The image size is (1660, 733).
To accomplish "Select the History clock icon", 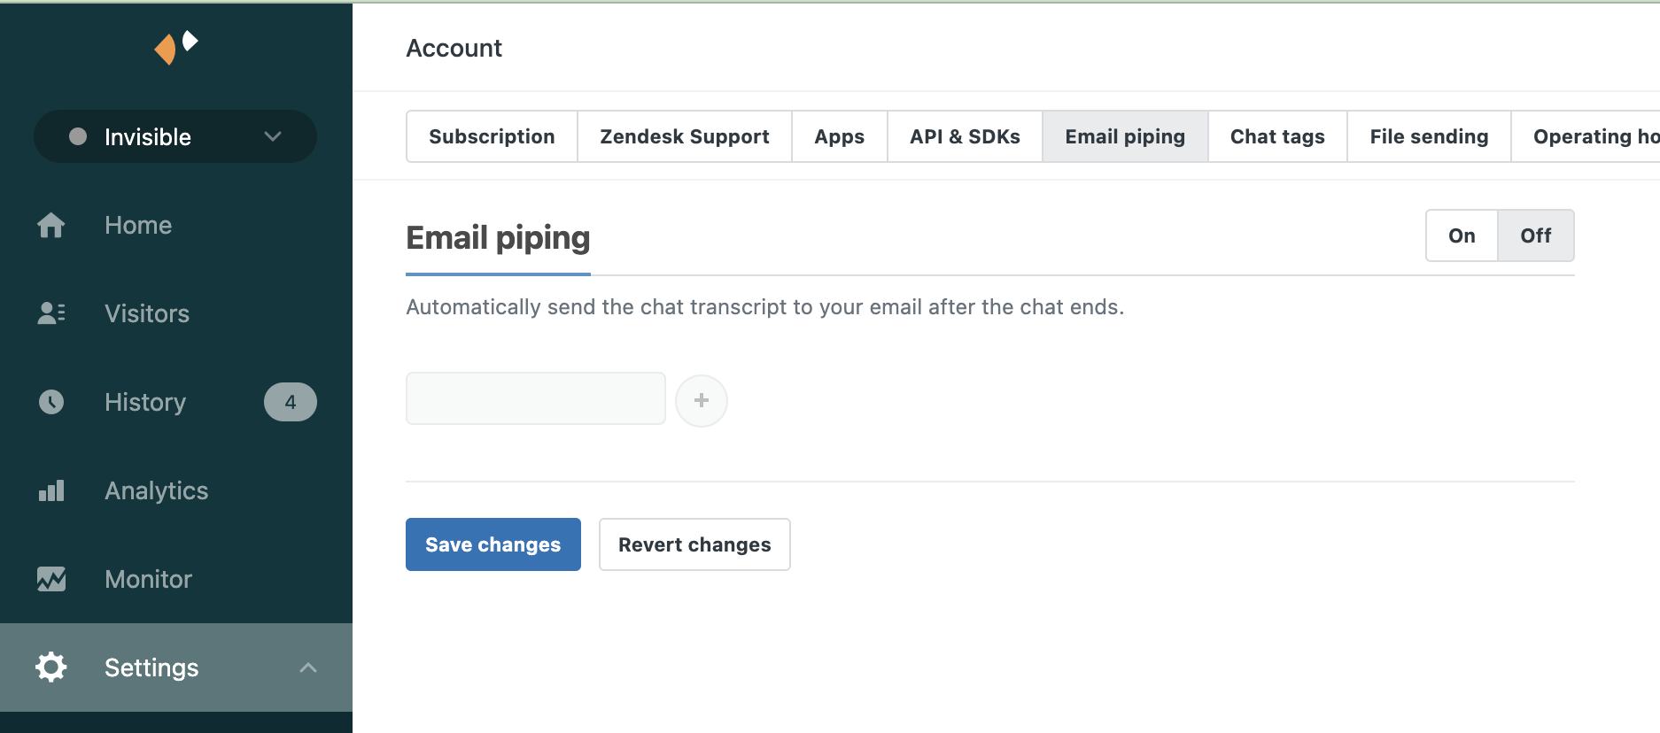I will (51, 402).
